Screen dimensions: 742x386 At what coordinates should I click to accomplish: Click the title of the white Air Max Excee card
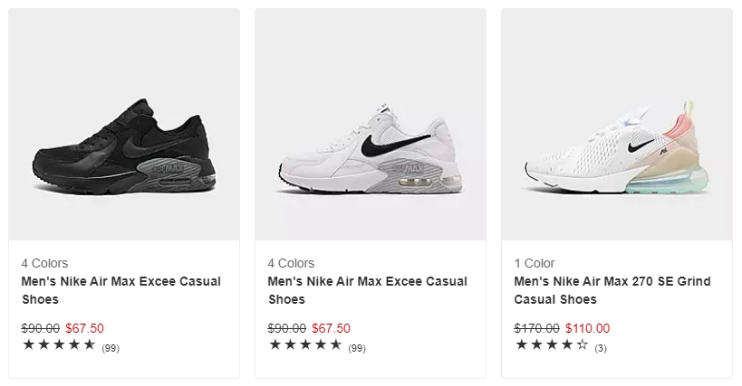(x=368, y=290)
